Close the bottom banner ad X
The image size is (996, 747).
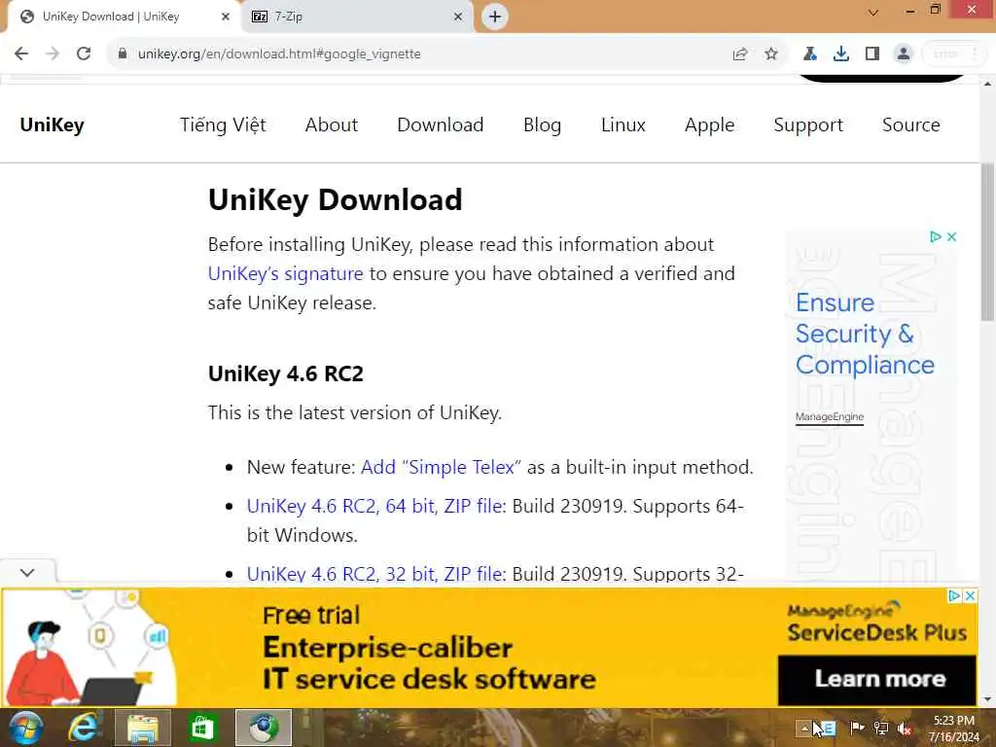(970, 596)
